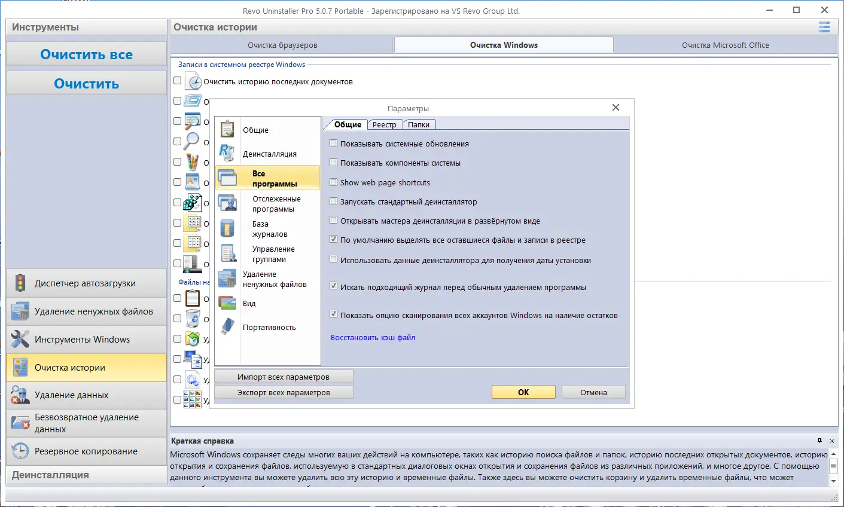Close the Краткая справка panel
844x507 pixels.
[x=833, y=441]
